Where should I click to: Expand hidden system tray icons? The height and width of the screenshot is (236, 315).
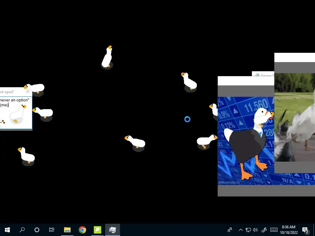click(241, 230)
